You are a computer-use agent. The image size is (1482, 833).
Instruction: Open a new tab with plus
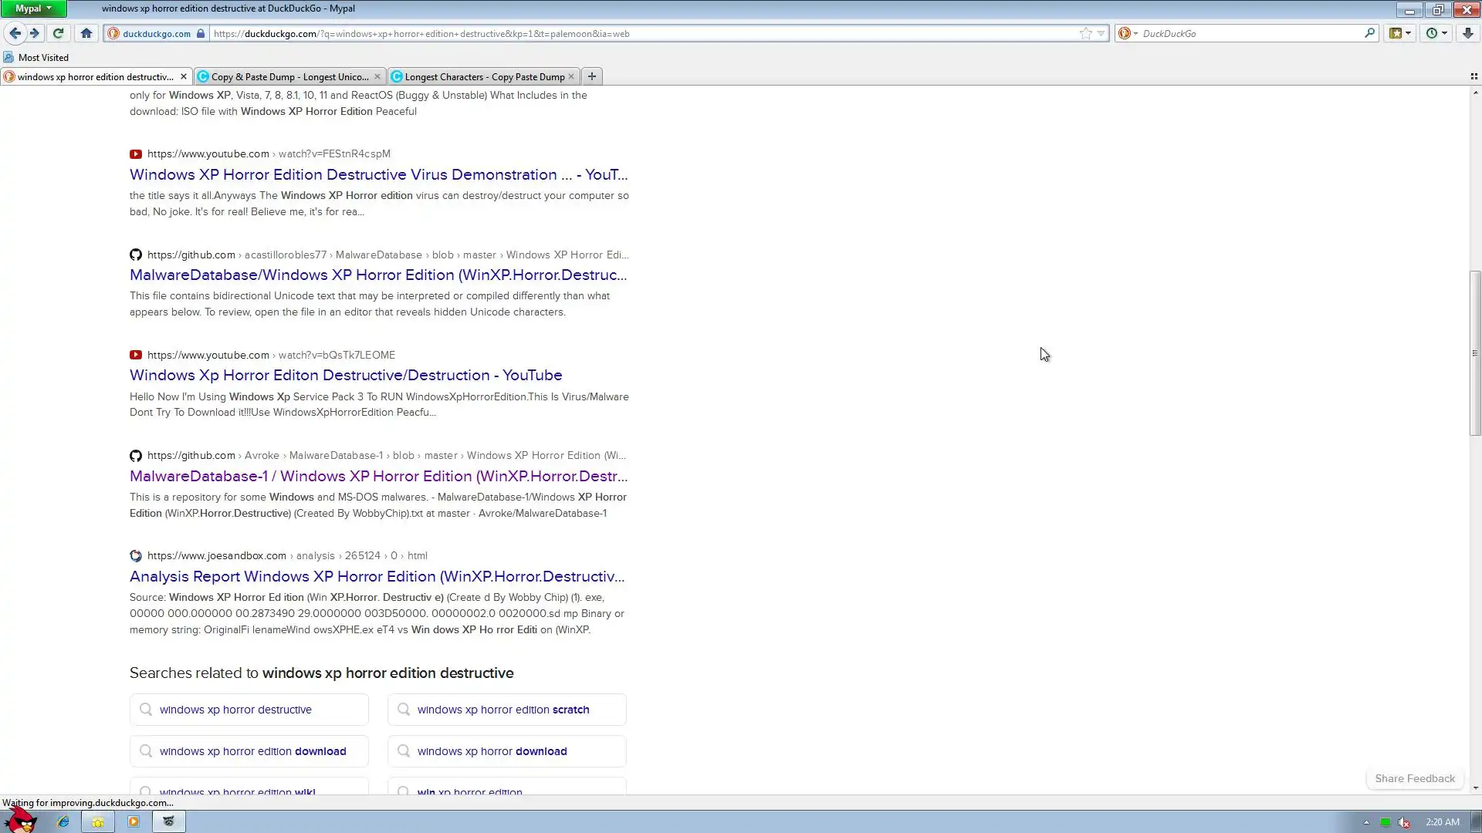(x=592, y=76)
